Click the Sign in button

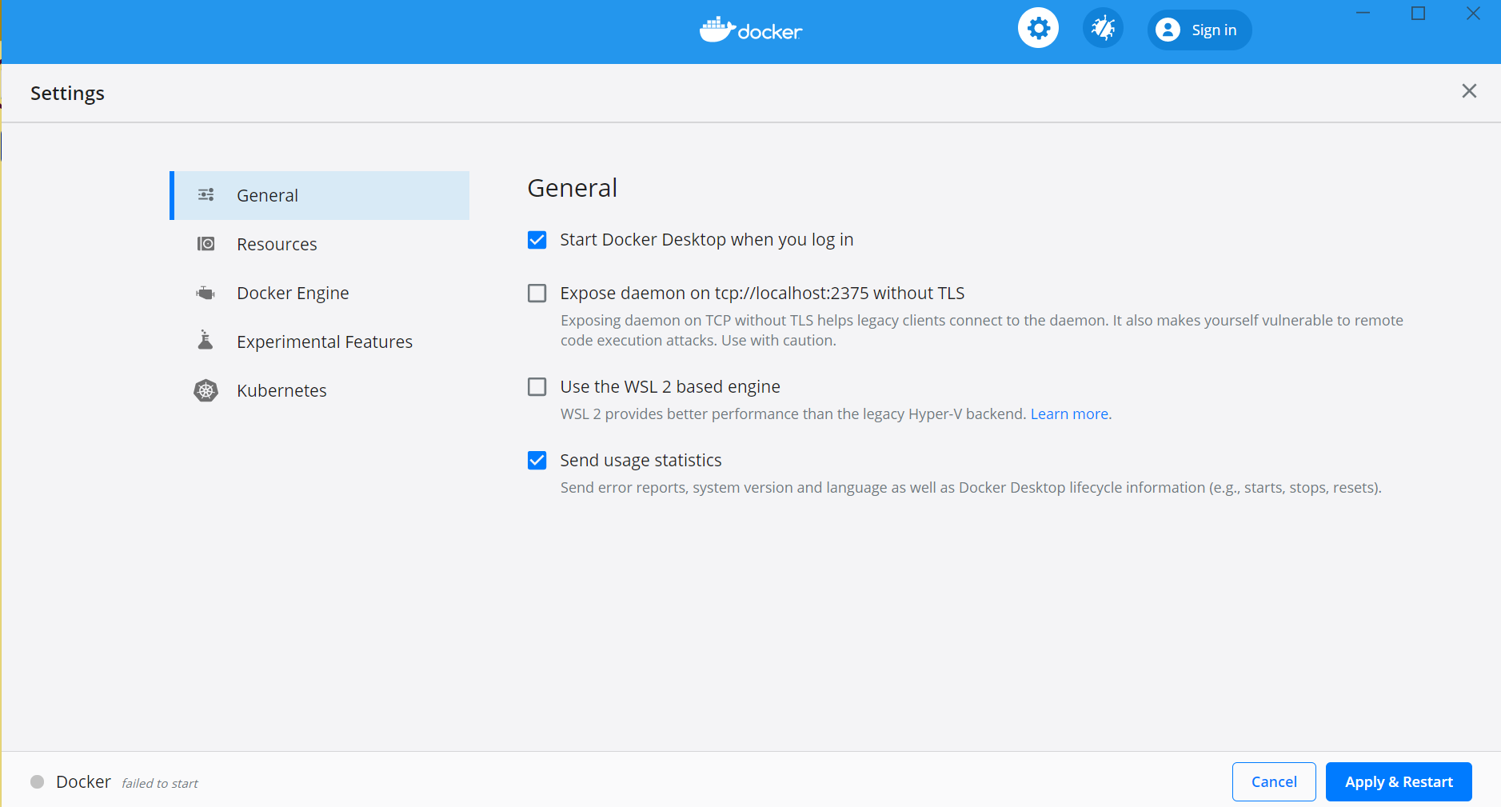[1199, 30]
